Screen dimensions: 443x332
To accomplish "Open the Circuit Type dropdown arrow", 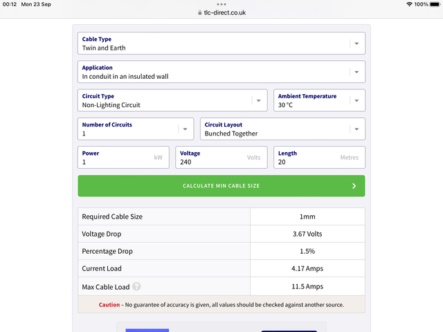I will coord(258,100).
